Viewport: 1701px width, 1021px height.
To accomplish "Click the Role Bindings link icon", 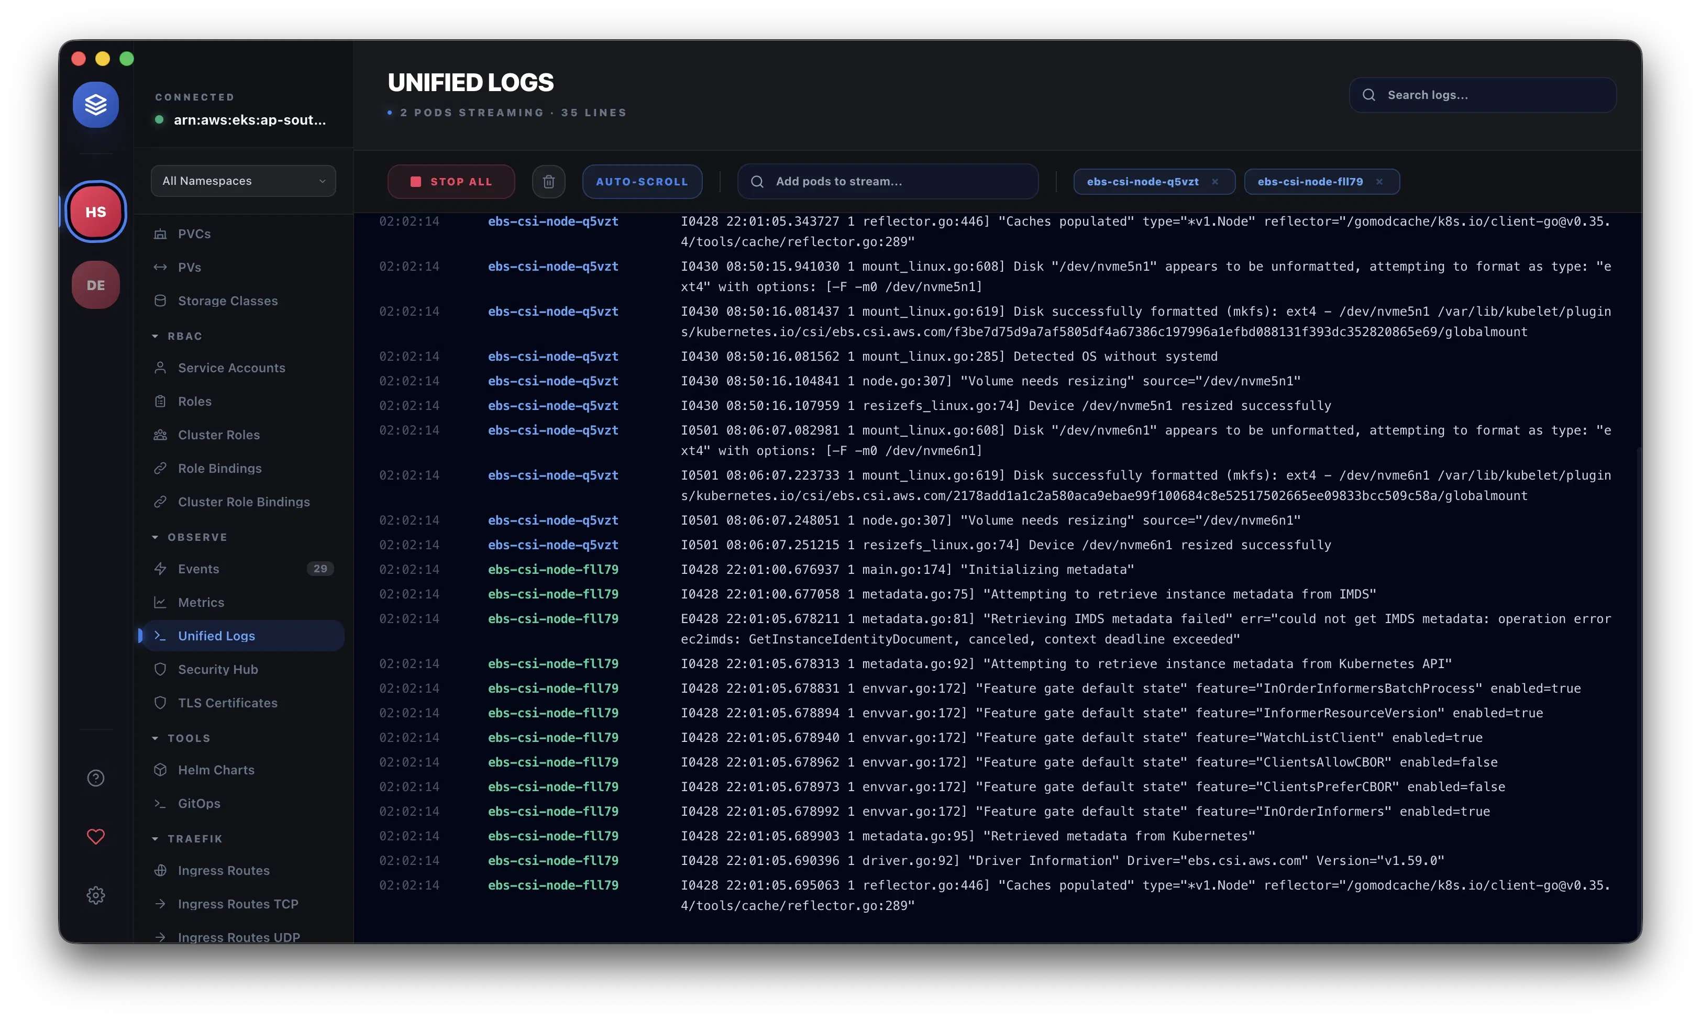I will (160, 468).
